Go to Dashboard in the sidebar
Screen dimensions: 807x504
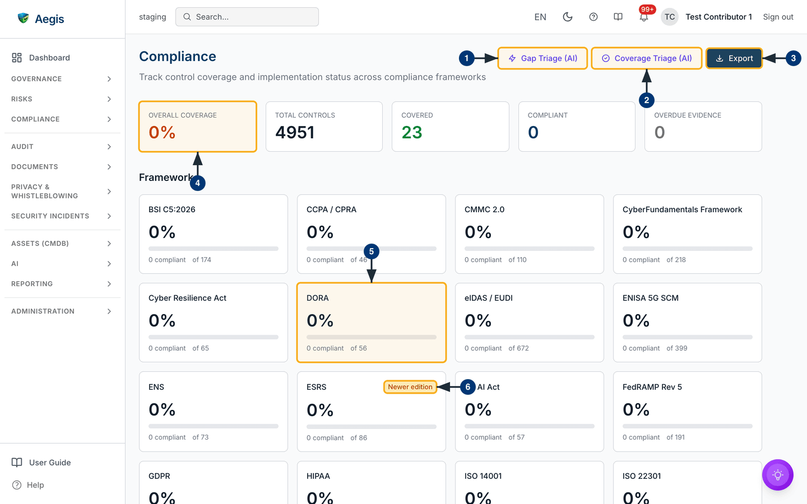[x=62, y=58]
